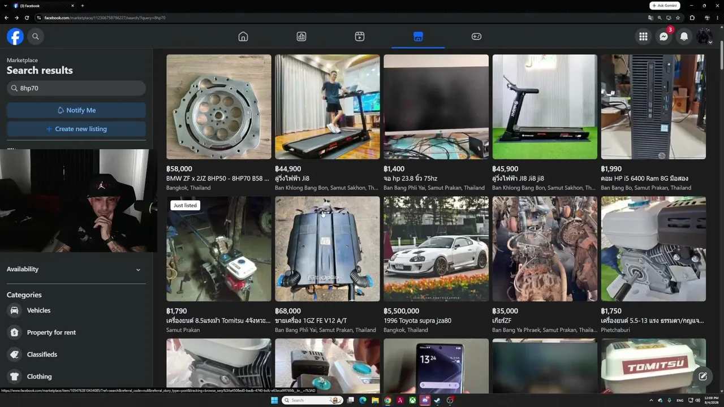This screenshot has height=407, width=724.
Task: Click the Vehicles category car icon
Action: click(x=15, y=310)
